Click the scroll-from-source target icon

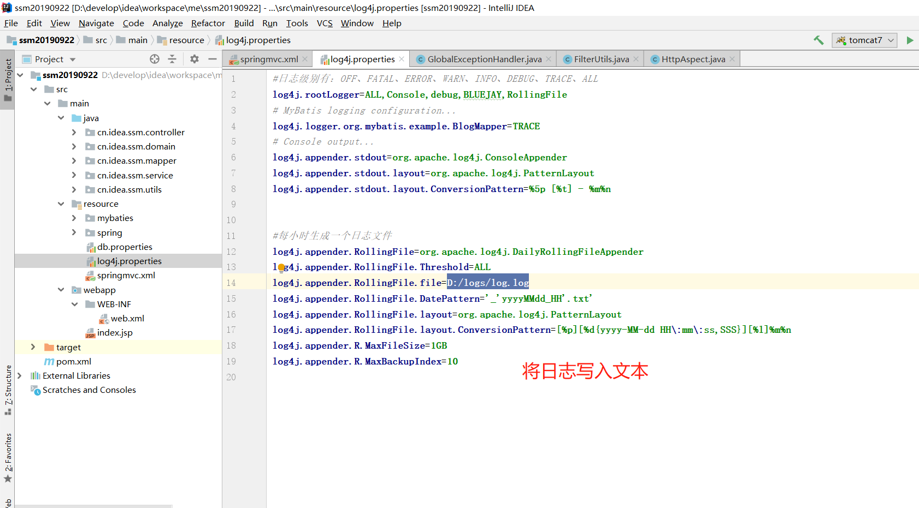click(x=155, y=59)
